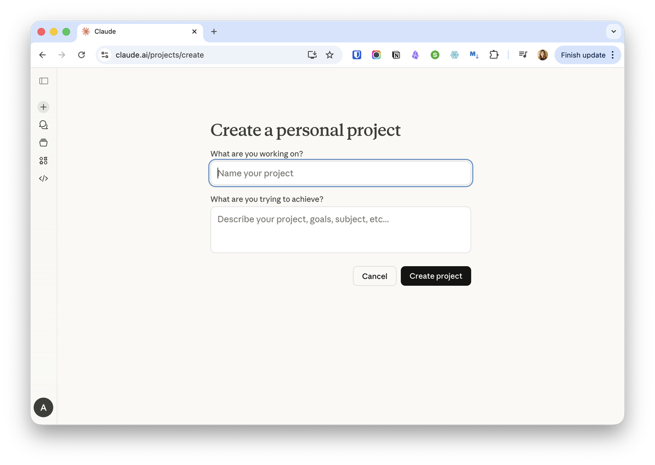Expand the tab search dropdown arrow
The height and width of the screenshot is (465, 655).
click(614, 32)
